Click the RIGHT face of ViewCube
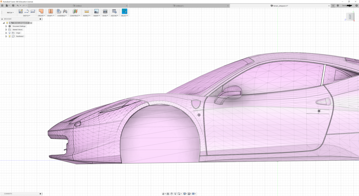Image resolution: width=359 pixels, height=196 pixels. point(349,17)
